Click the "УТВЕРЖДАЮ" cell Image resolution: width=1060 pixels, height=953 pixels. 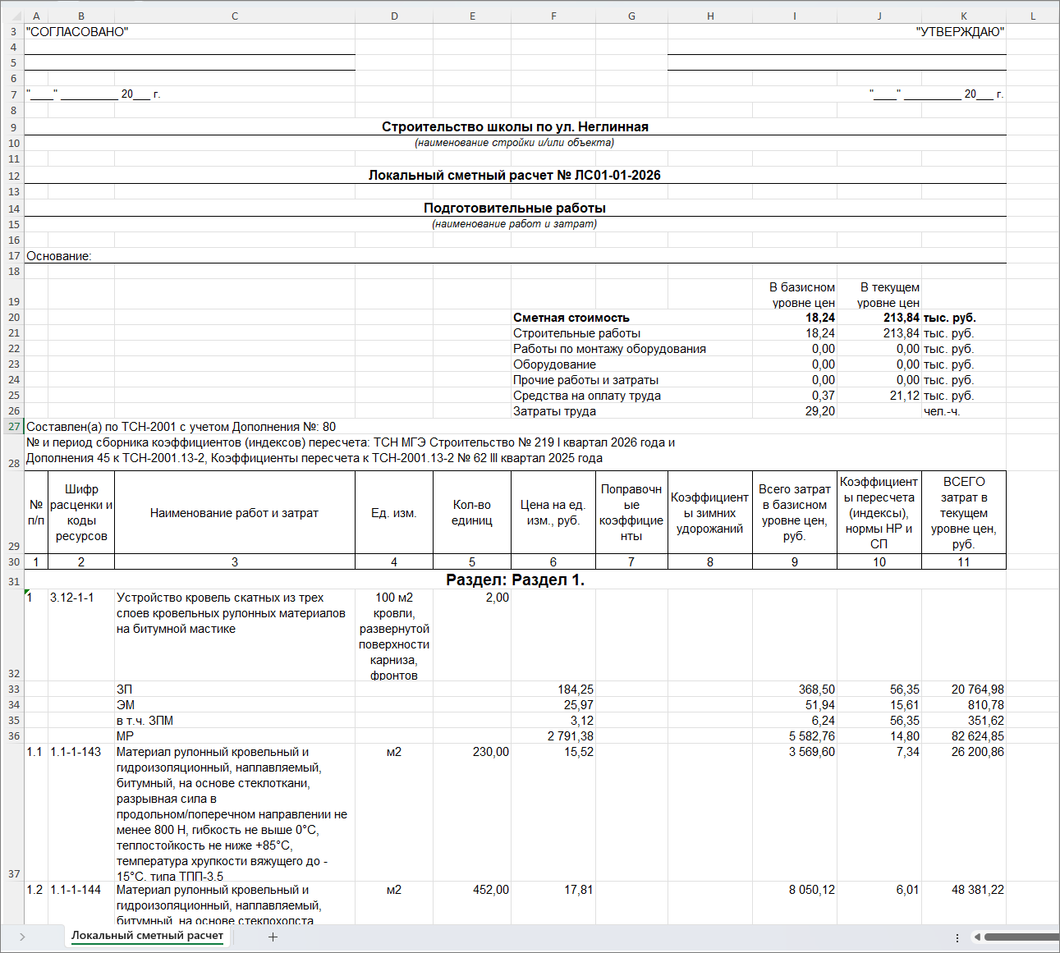pyautogui.click(x=960, y=32)
